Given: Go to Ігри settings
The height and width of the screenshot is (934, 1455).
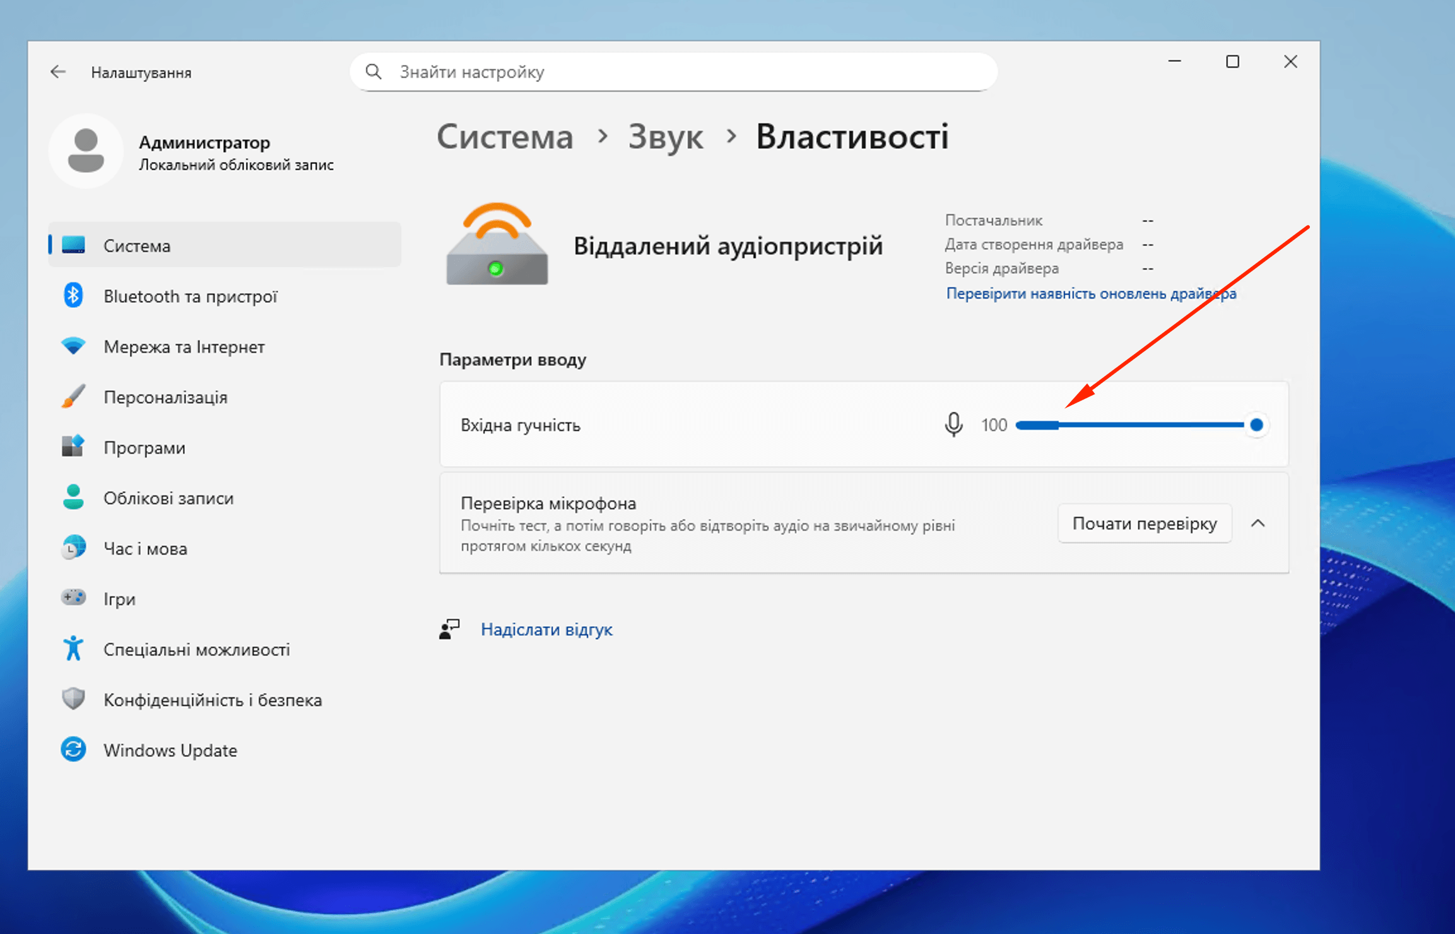Looking at the screenshot, I should [x=225, y=598].
